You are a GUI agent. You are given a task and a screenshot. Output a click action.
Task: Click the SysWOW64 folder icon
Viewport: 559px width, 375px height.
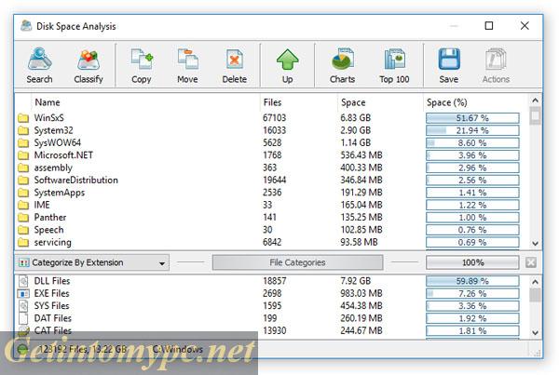point(23,142)
